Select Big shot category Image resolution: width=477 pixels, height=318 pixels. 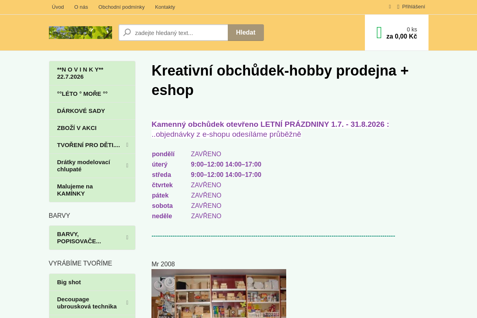point(92,282)
